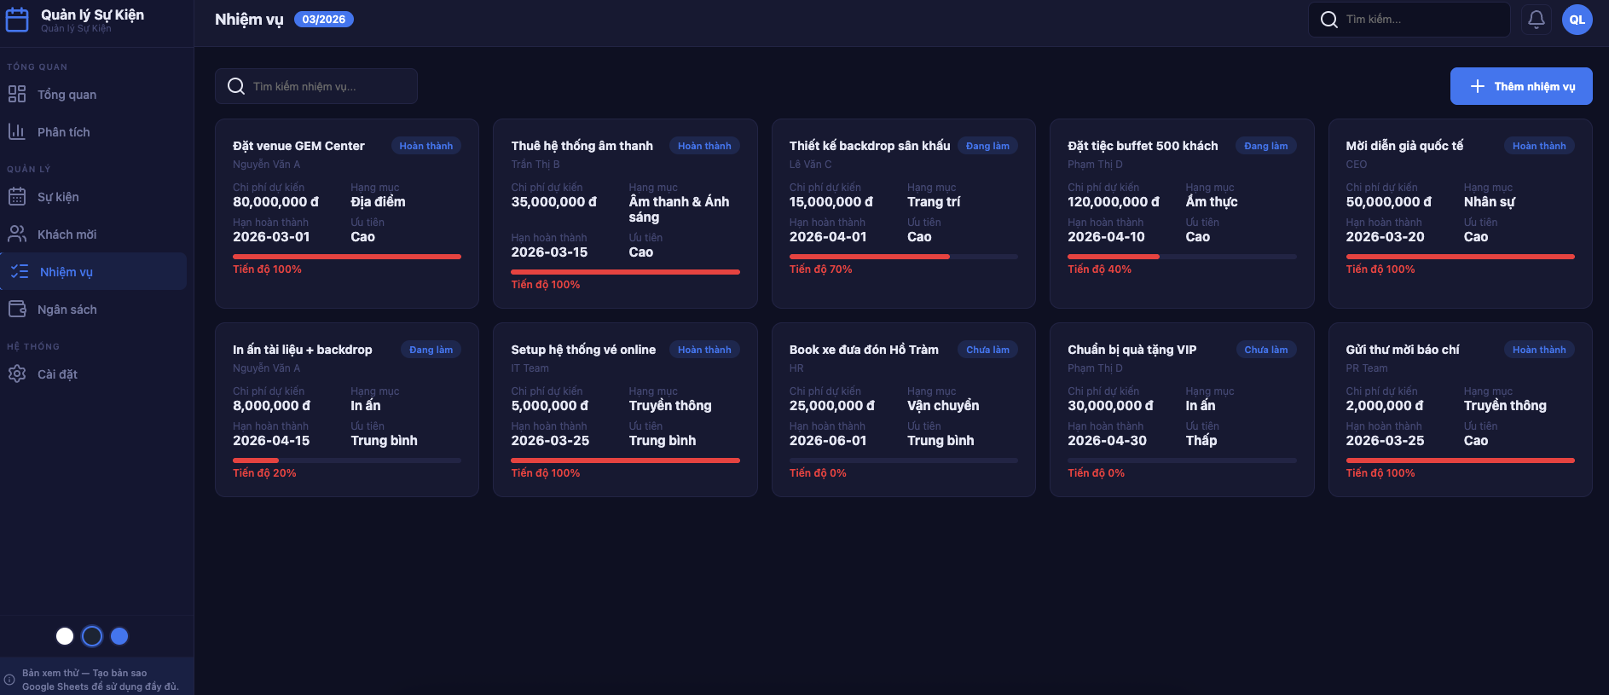Click the 120,000,000 đ cost value

point(1114,202)
